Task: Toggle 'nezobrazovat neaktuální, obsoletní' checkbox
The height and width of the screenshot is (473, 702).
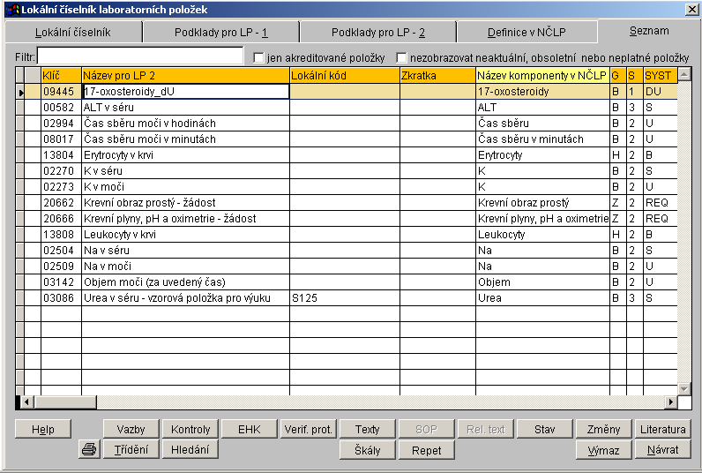Action: [x=402, y=57]
